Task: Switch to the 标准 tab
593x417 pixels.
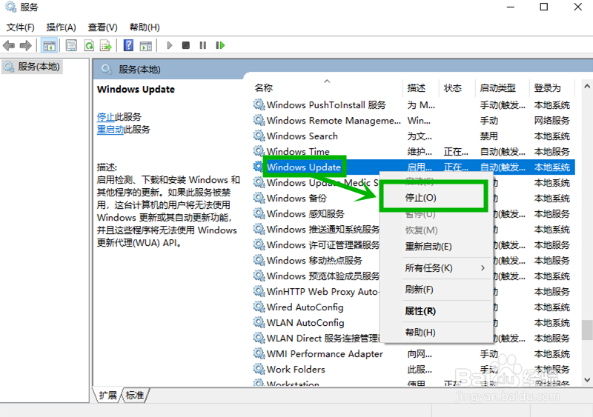Action: (135, 396)
